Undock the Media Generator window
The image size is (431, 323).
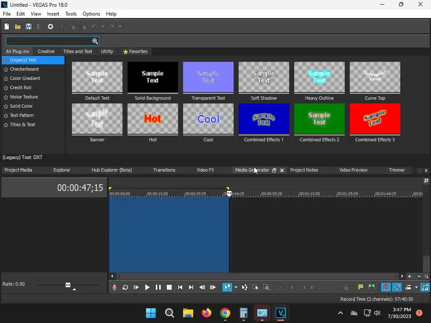tap(274, 170)
